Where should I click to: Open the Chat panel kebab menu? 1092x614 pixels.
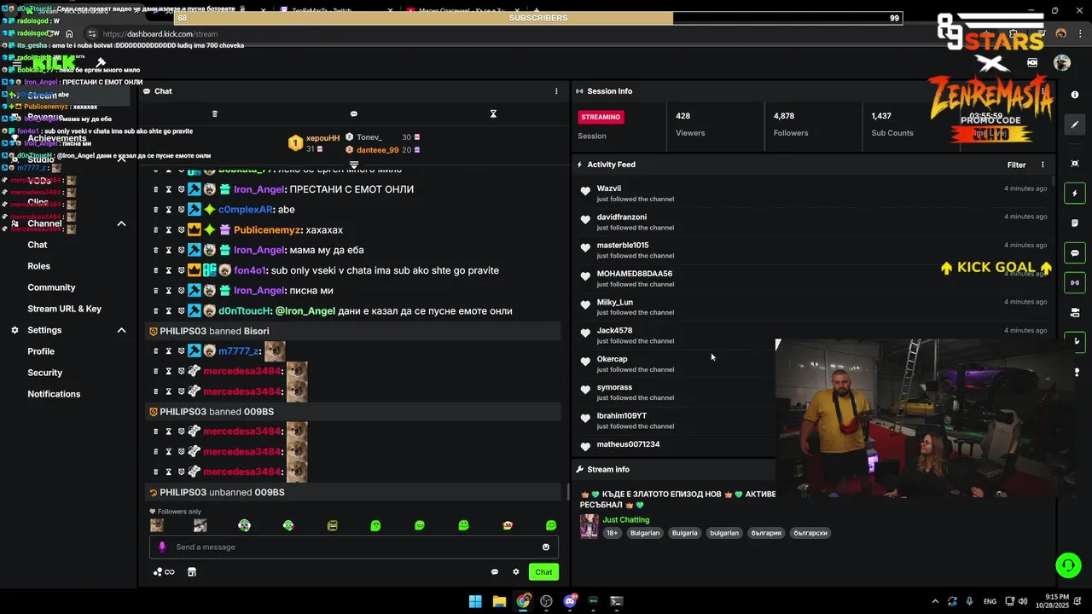(x=556, y=91)
